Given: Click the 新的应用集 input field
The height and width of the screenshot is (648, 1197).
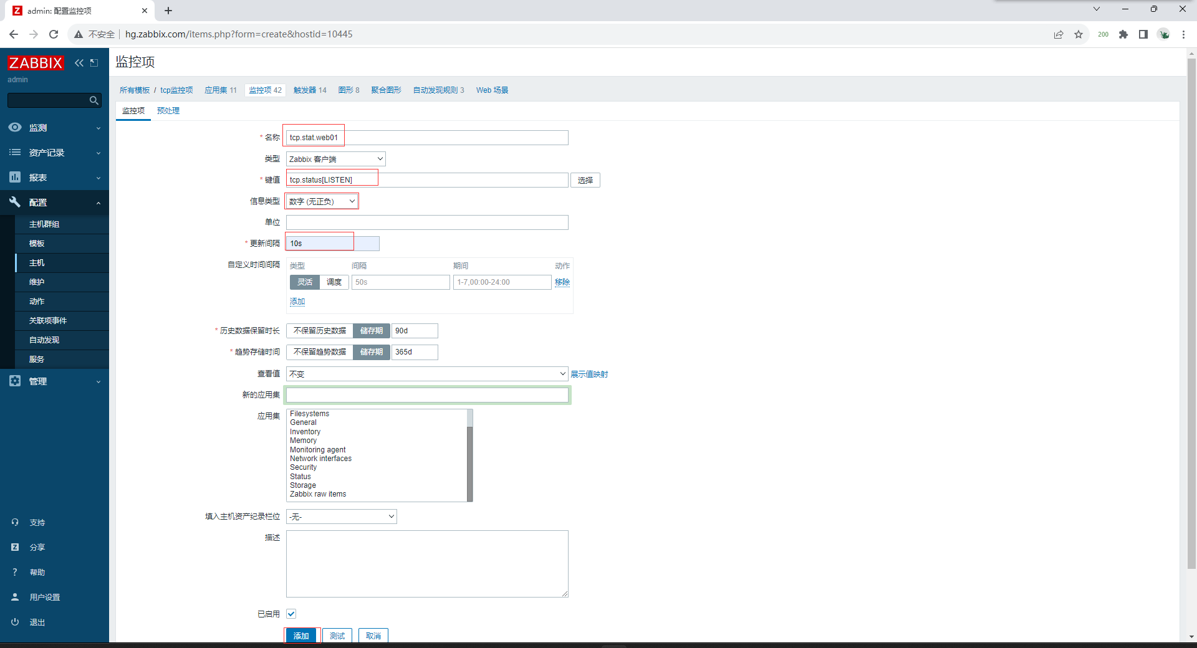Looking at the screenshot, I should coord(427,395).
